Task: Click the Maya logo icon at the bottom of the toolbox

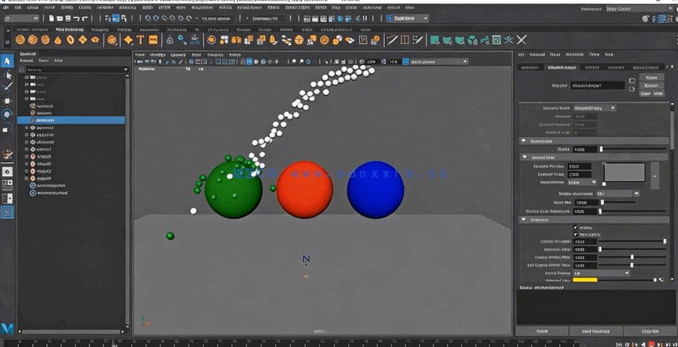Action: [8, 329]
